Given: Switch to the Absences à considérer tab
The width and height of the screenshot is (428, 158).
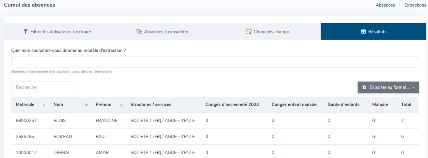Looking at the screenshot, I should coord(162,31).
